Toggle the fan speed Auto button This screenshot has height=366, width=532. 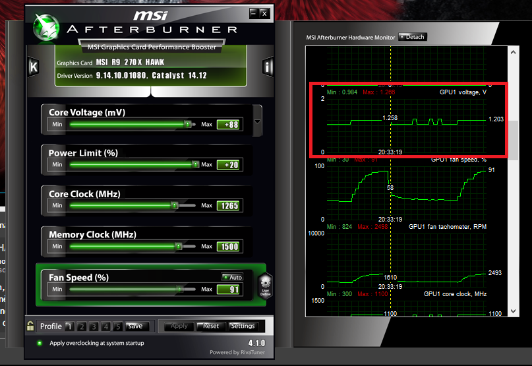point(233,277)
